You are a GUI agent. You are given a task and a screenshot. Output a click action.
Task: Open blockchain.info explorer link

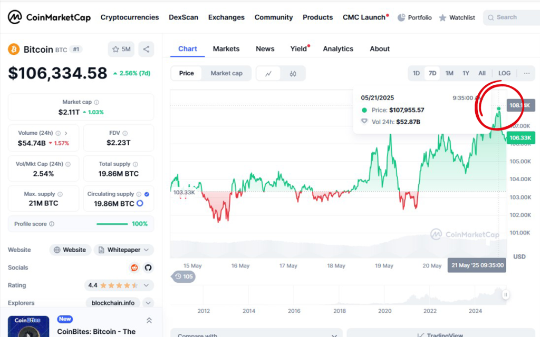(x=113, y=303)
